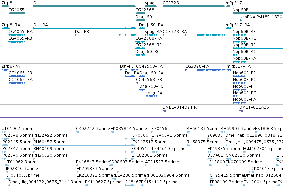Image resolution: width=283 pixels, height=187 pixels.
Task: Click the Dat-RA transcript label
Action: pos(41,25)
